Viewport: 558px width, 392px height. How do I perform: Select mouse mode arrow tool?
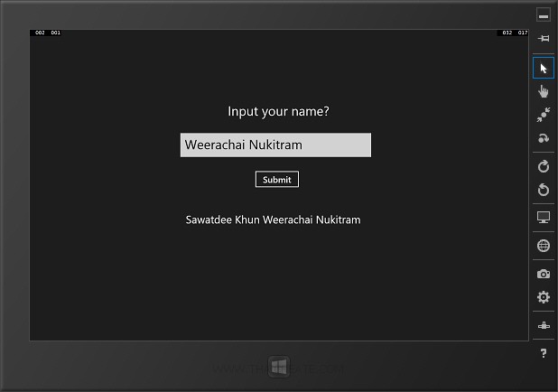coord(544,68)
